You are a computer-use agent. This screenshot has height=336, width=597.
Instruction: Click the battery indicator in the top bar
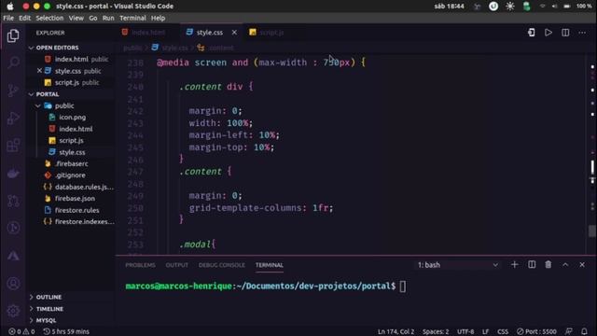567,7
